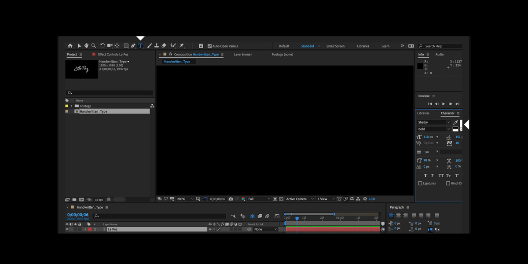
Task: Click the Faux Bold style button
Action: pyautogui.click(x=425, y=176)
